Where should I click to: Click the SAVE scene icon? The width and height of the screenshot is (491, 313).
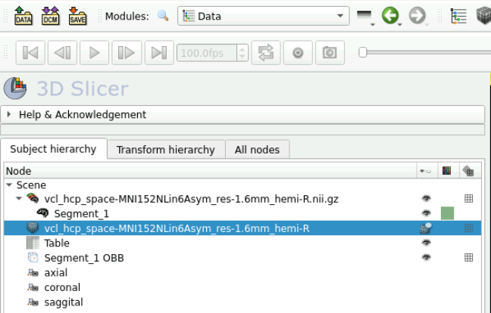point(77,16)
